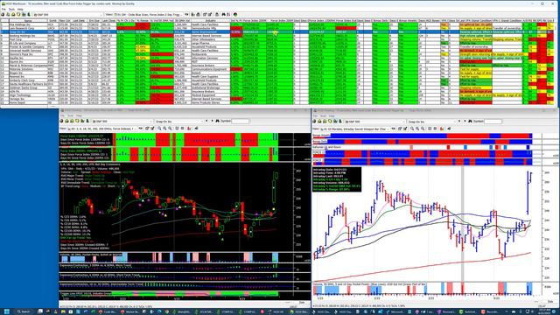The width and height of the screenshot is (560, 315).
Task: Click the round globe icon ending Warehouse toolbar
Action: coord(235,14)
